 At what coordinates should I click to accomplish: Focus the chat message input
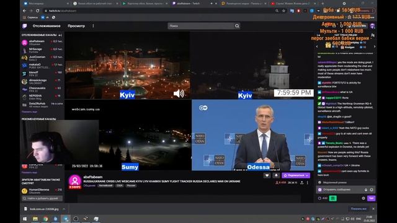346,190
